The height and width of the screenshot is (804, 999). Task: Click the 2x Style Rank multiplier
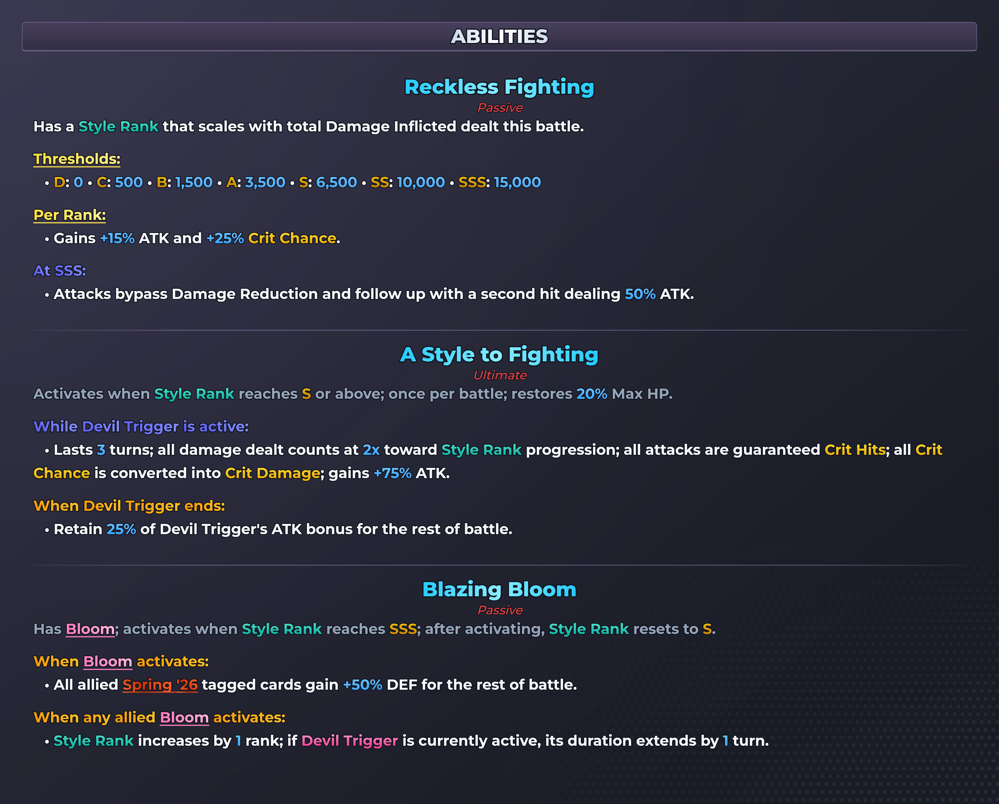(x=371, y=450)
